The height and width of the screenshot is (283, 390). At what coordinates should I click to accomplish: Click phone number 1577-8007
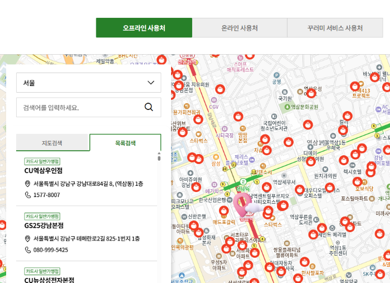tap(47, 195)
